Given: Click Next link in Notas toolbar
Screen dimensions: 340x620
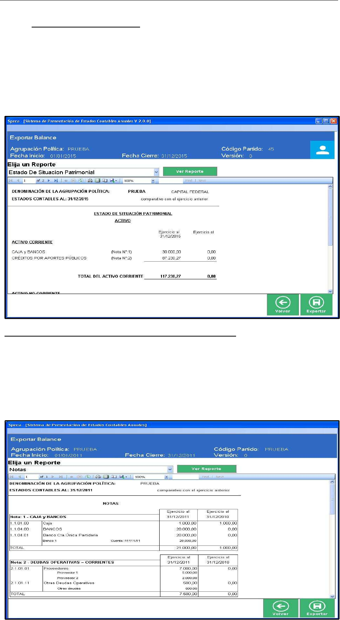Looking at the screenshot, I should (220, 477).
